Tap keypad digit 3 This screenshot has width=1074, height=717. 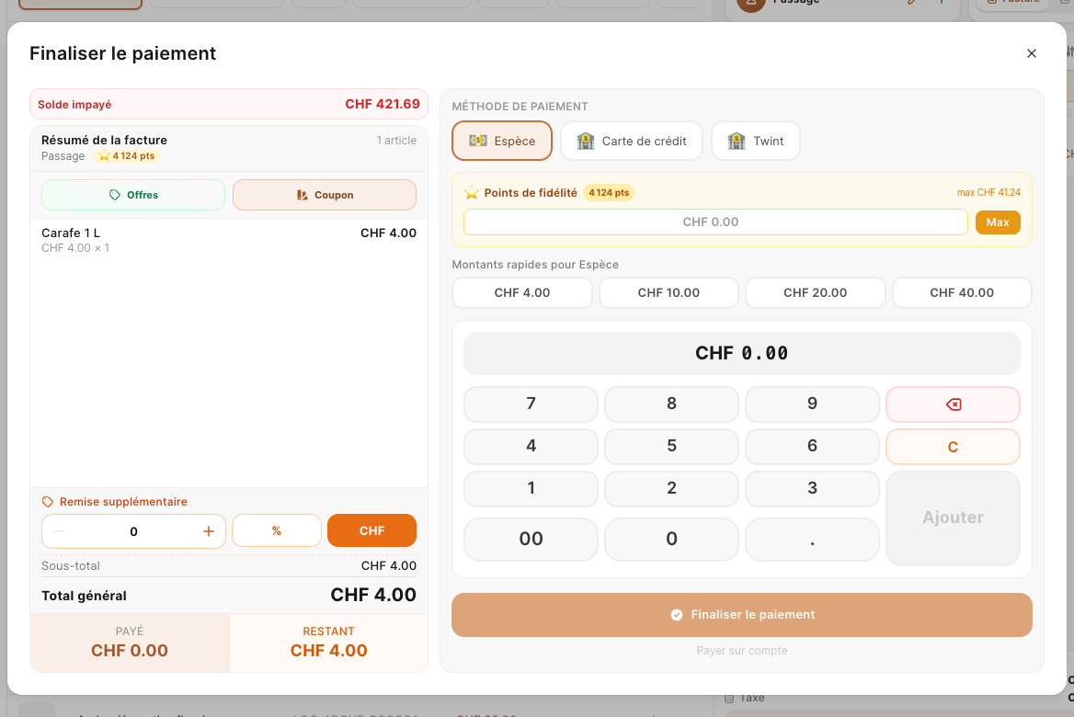coord(812,489)
